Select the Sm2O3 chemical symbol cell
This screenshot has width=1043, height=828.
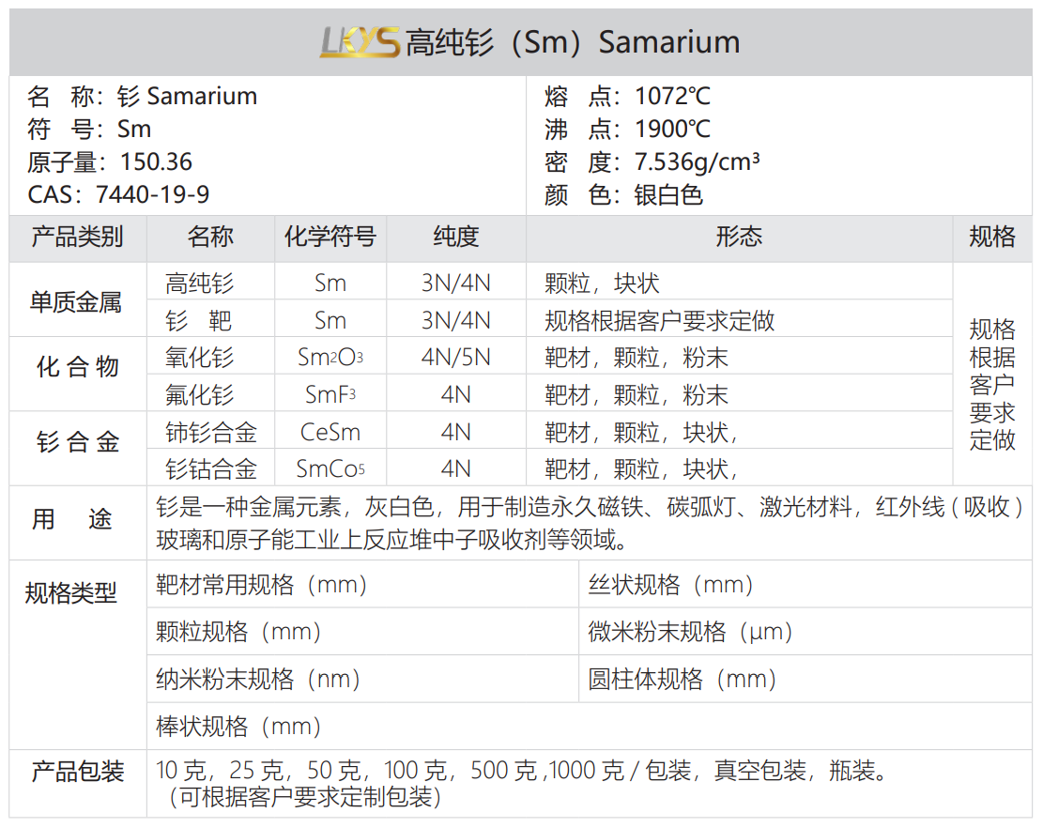(330, 358)
